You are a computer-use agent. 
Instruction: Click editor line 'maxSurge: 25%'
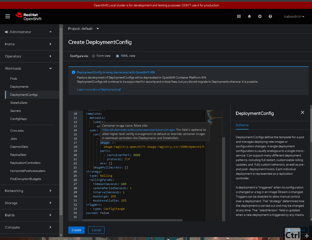click(105, 196)
